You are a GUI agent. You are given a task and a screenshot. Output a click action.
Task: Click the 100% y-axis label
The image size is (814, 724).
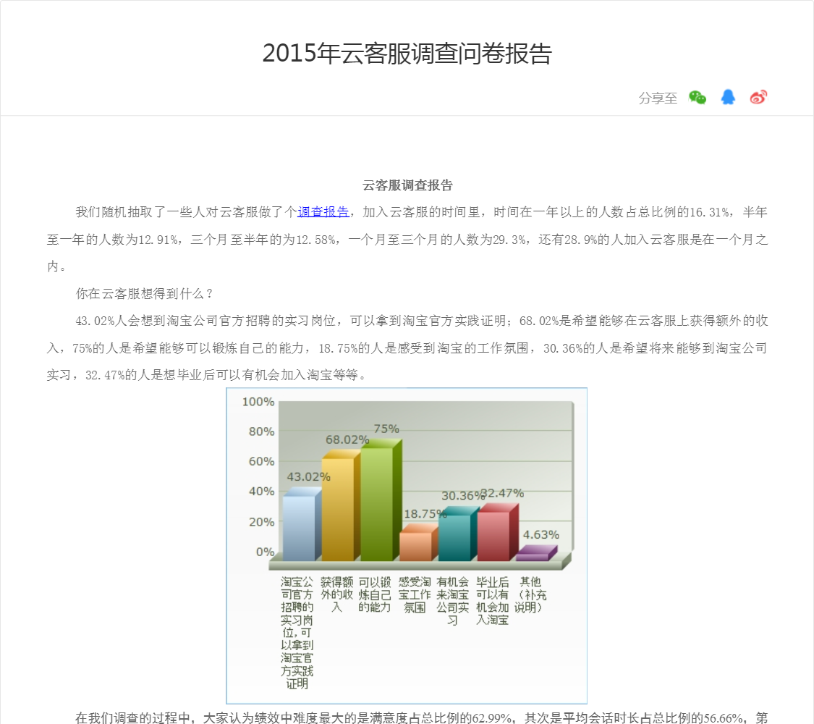tap(258, 402)
